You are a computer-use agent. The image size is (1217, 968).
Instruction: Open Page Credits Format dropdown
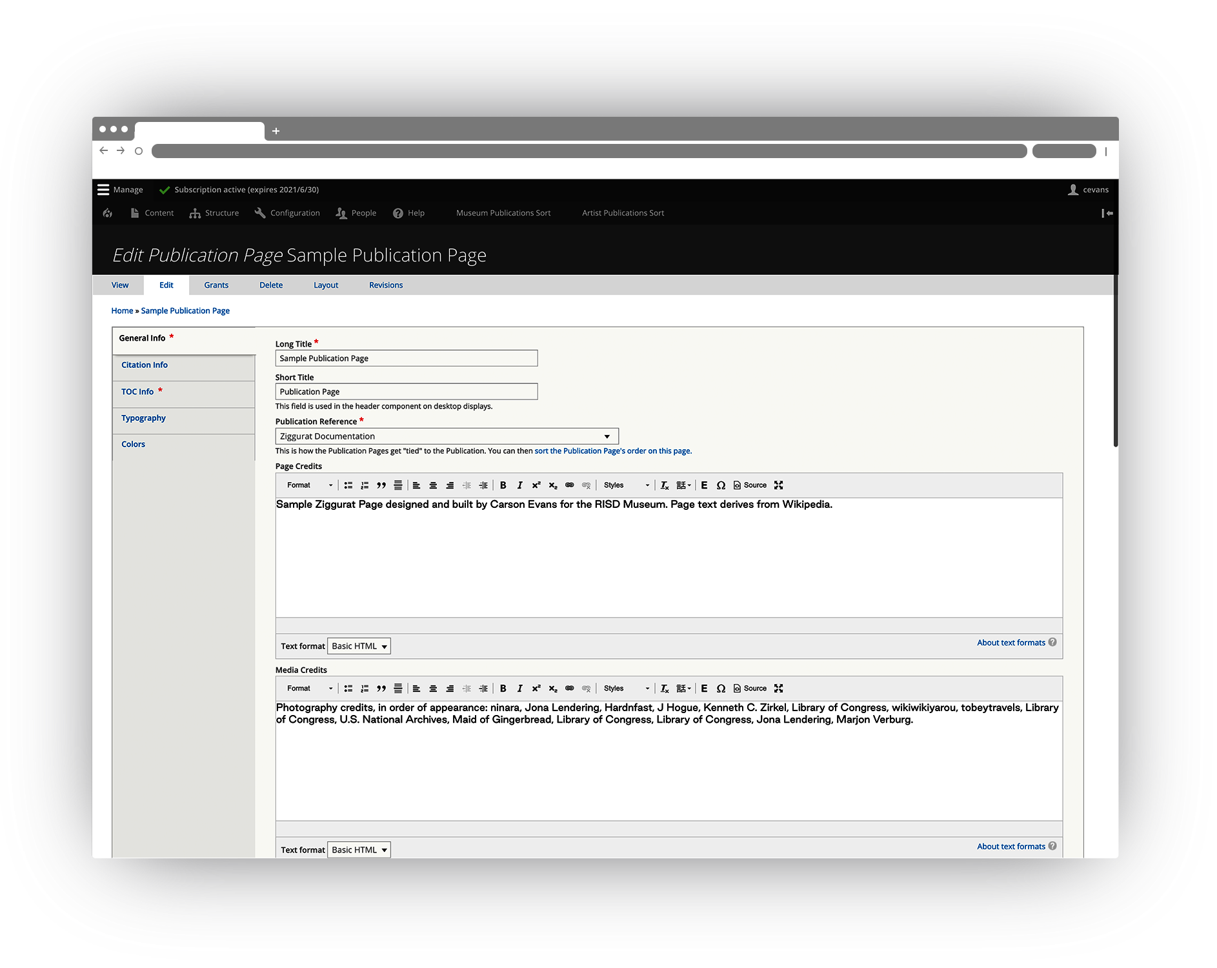pos(310,485)
